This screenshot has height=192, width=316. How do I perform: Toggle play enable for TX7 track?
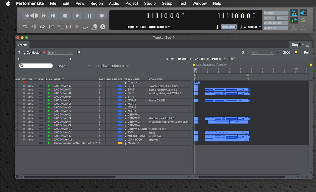(49, 132)
